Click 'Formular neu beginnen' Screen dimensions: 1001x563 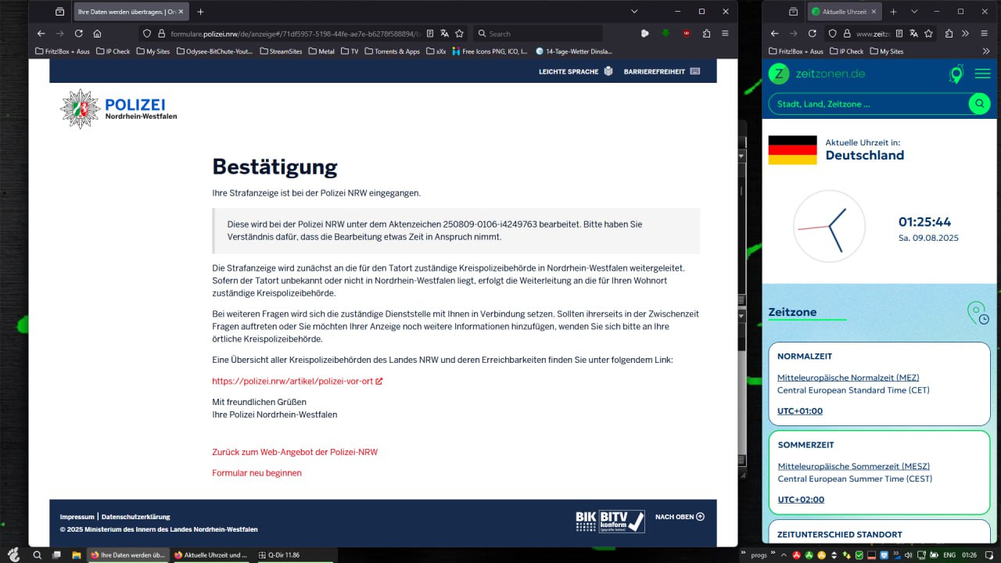[257, 473]
